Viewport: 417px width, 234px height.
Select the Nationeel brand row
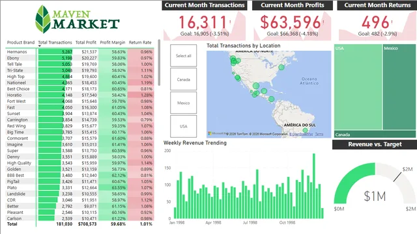pyautogui.click(x=79, y=83)
